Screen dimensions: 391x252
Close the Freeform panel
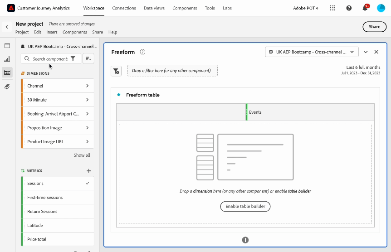[376, 52]
